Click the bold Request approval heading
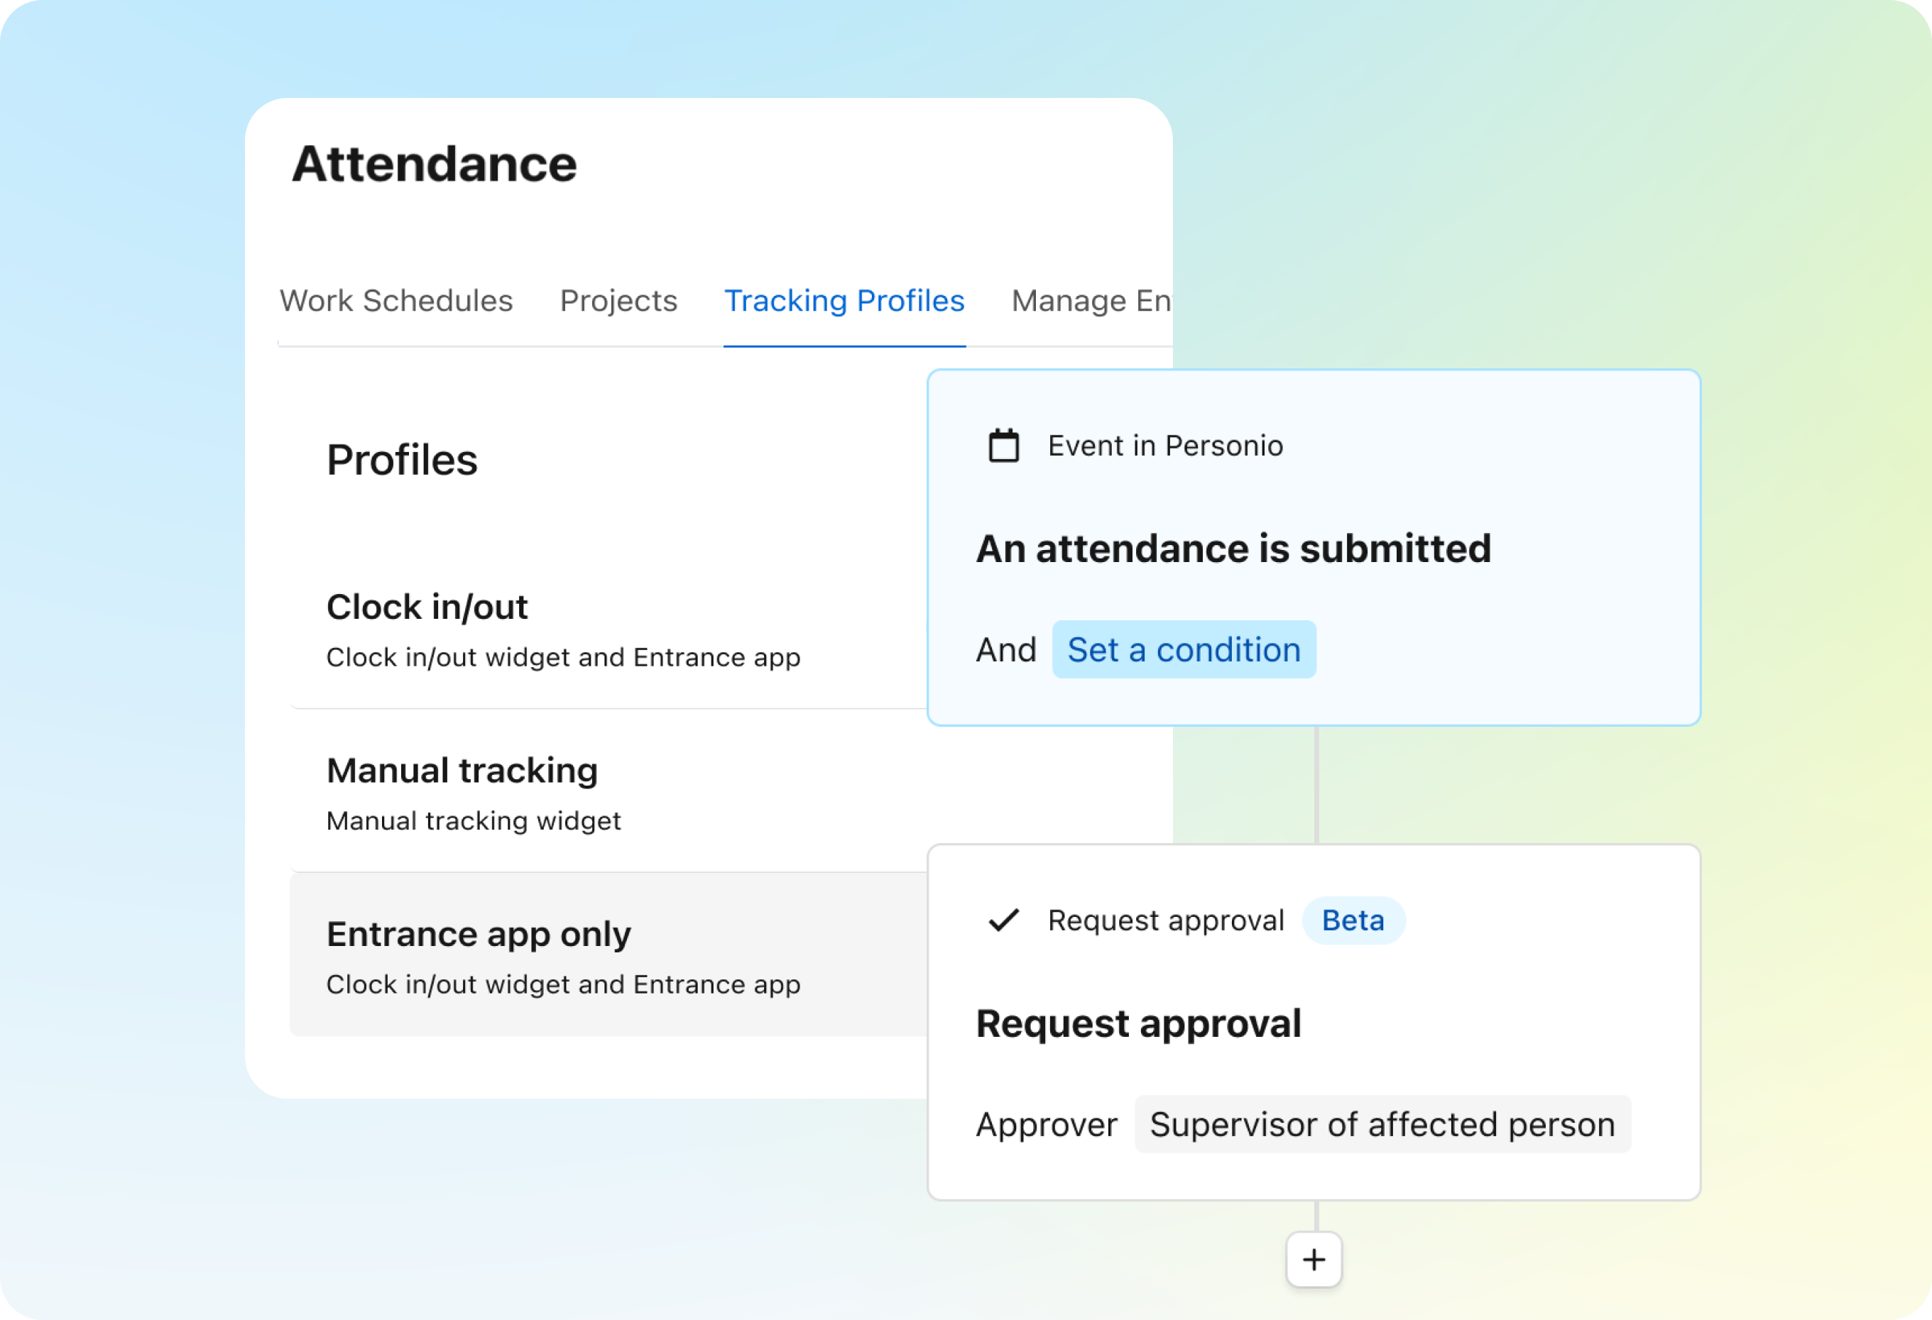 tap(1138, 1023)
